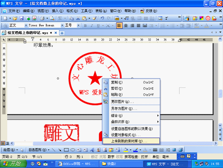Click Select Objects pointer tool

point(22,150)
